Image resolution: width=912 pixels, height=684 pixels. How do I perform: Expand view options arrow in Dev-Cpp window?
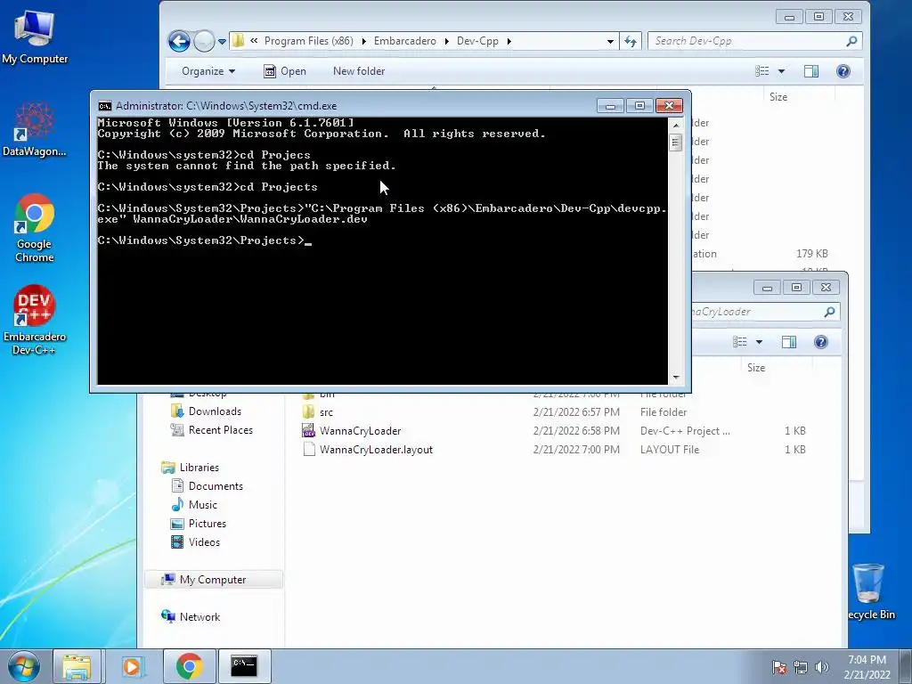781,71
